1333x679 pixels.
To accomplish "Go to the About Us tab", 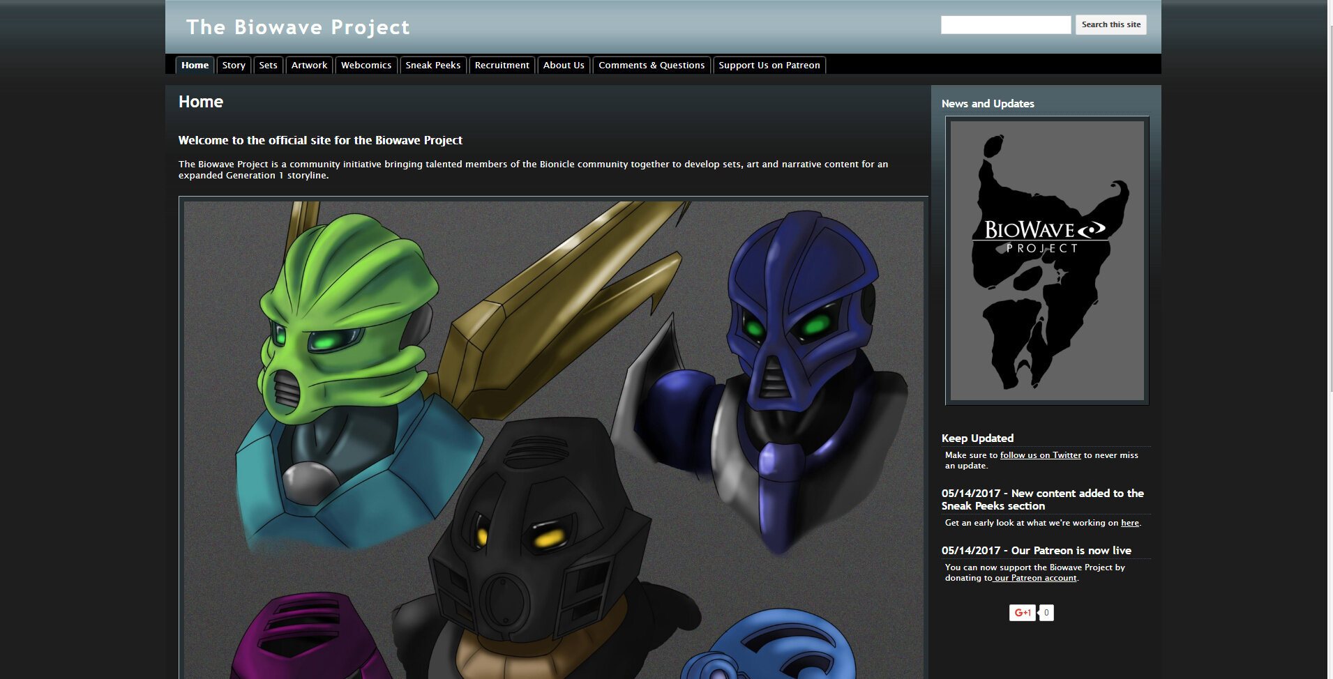I will (x=564, y=65).
